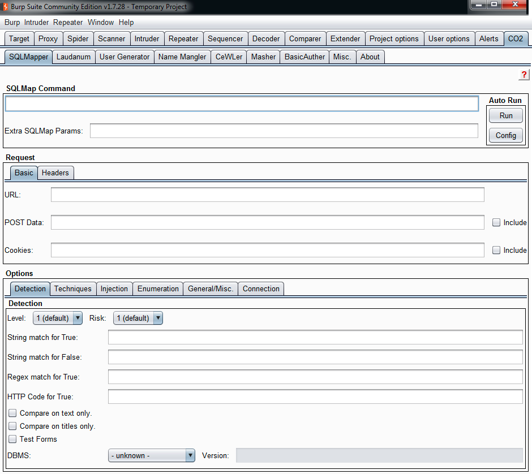Screen dimensions: 532x474
Task: Switch to the Sequencer tab
Action: 226,38
